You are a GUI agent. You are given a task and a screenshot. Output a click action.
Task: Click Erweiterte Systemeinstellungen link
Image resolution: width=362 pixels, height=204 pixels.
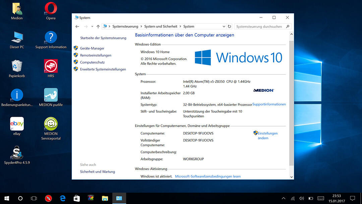click(x=103, y=69)
